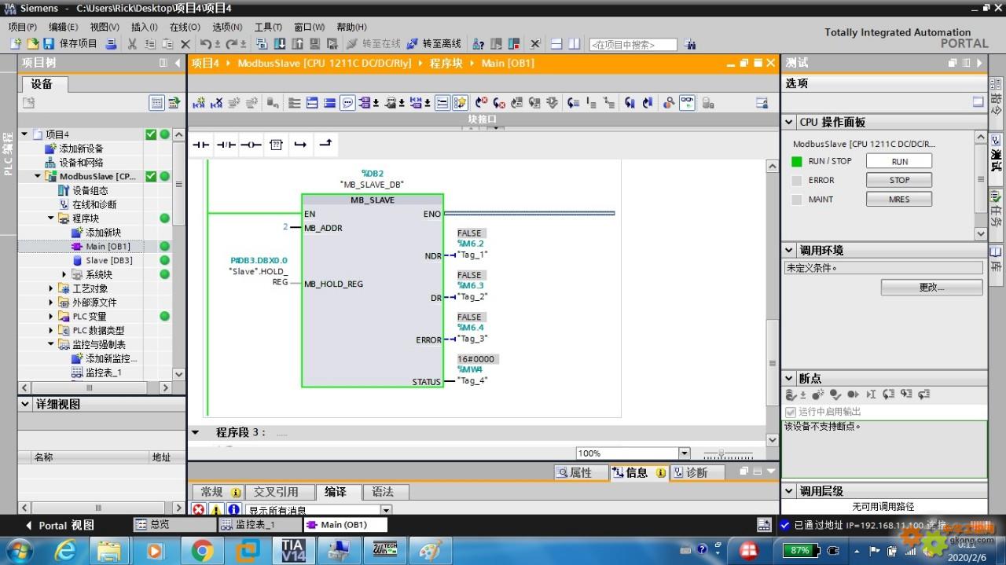Collapse the 调用环境 section
Image resolution: width=1006 pixels, height=565 pixels.
(789, 250)
